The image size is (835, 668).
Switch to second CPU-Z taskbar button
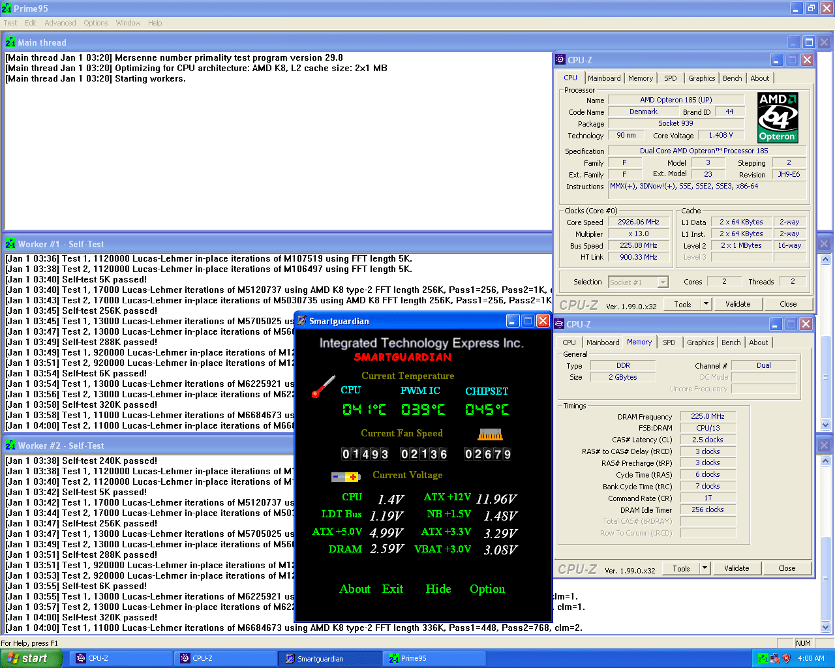(x=225, y=658)
